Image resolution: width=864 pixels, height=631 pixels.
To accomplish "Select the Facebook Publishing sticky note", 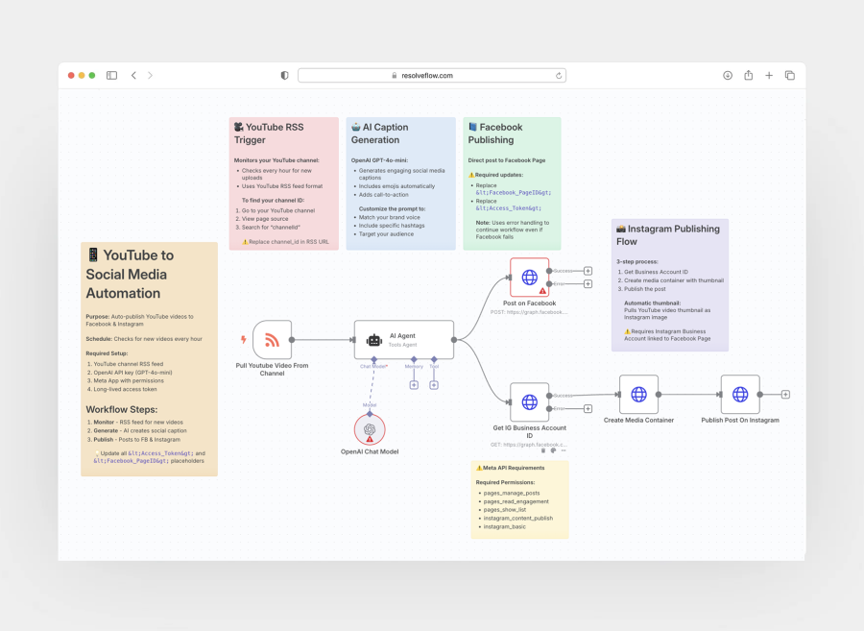I will click(512, 183).
